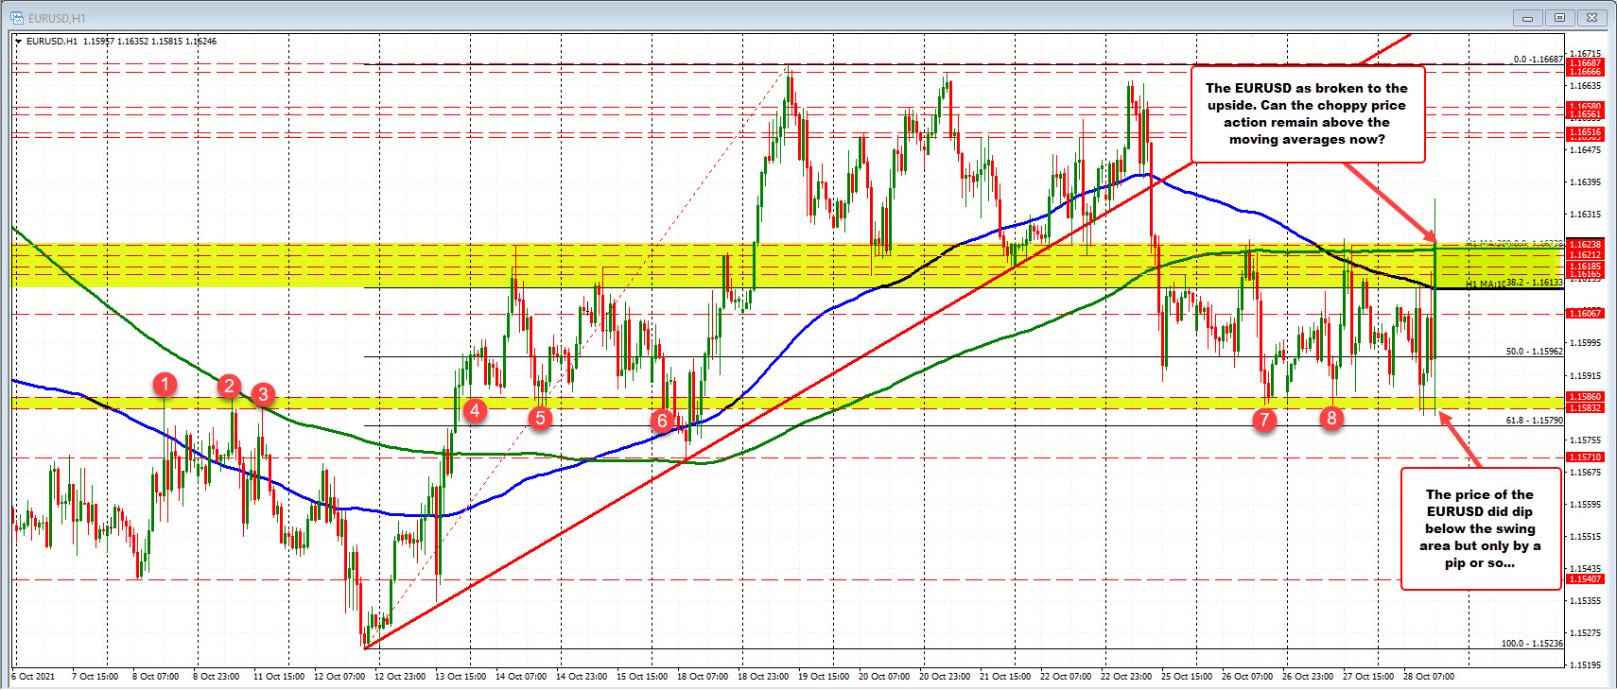This screenshot has height=690, width=1617.
Task: Select the 'broken to the upside' annotation box
Action: coord(1307,113)
